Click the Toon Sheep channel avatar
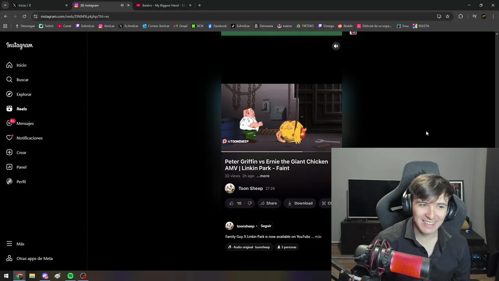This screenshot has width=499, height=281. pos(230,189)
